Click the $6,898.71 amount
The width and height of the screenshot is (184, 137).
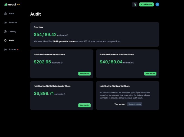[44, 93]
